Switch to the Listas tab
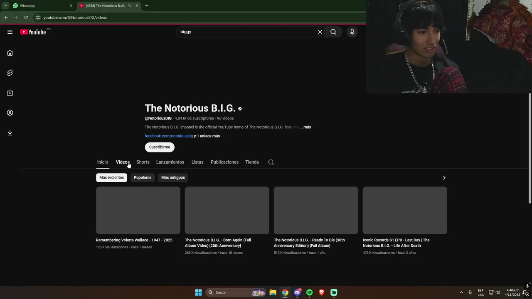Viewport: 532px width, 299px height. point(197,162)
